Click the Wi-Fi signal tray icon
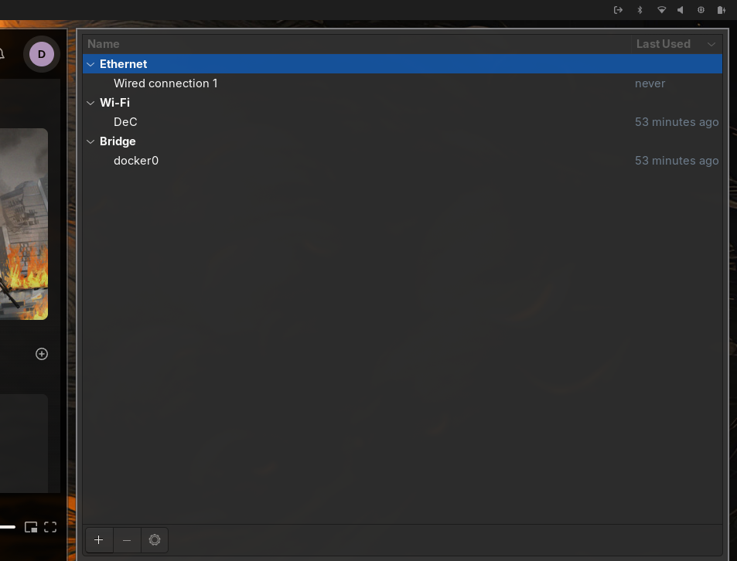 point(661,10)
